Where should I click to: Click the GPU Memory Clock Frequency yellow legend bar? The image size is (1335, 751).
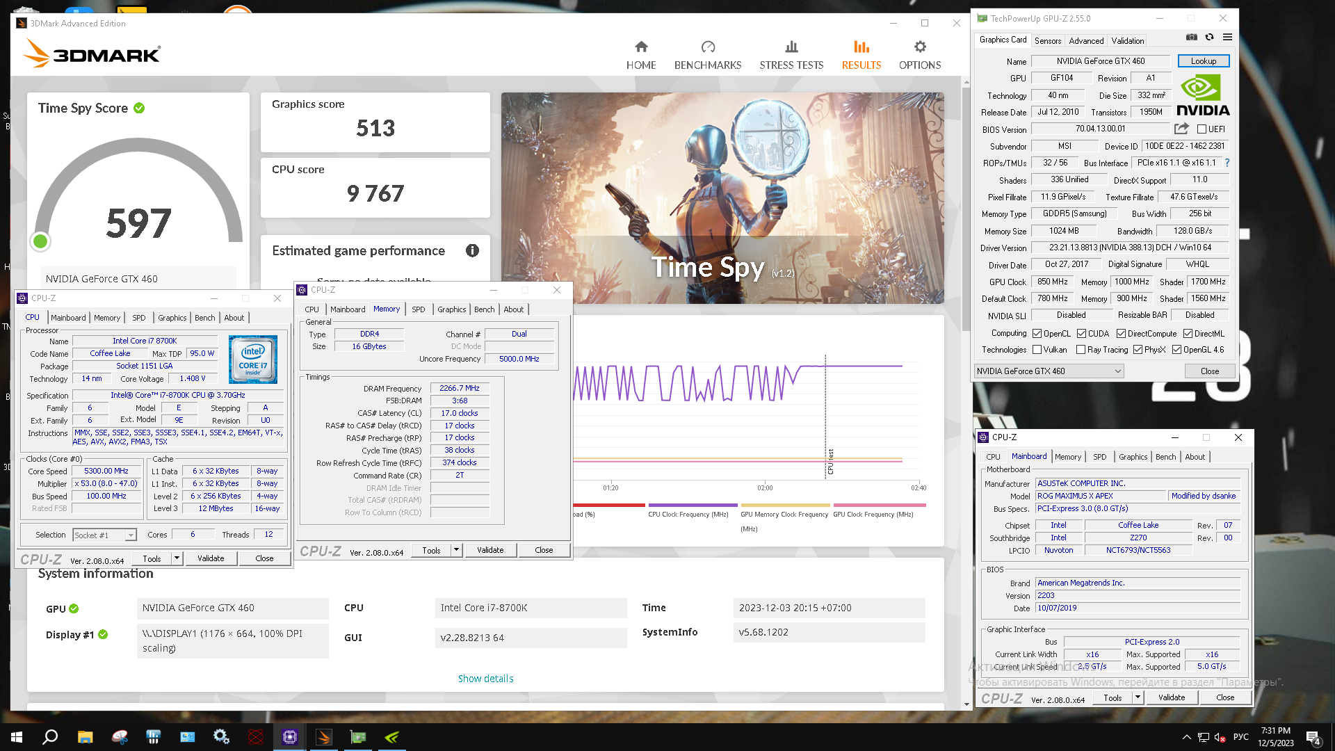785,506
